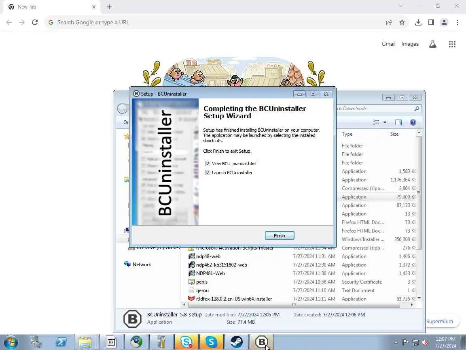Click the Application row sized 79,300 KB
Screen dimensions: 466x350
(x=377, y=197)
